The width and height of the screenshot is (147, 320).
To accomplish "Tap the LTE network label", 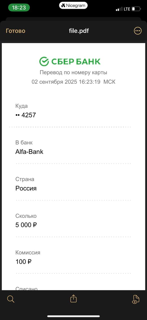I will pos(127,9).
